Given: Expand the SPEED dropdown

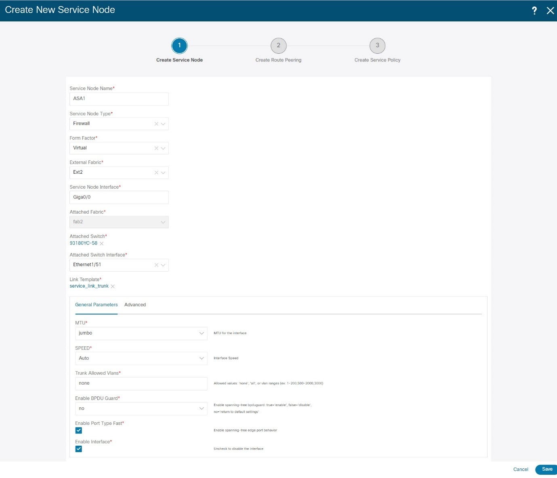Looking at the screenshot, I should [202, 358].
